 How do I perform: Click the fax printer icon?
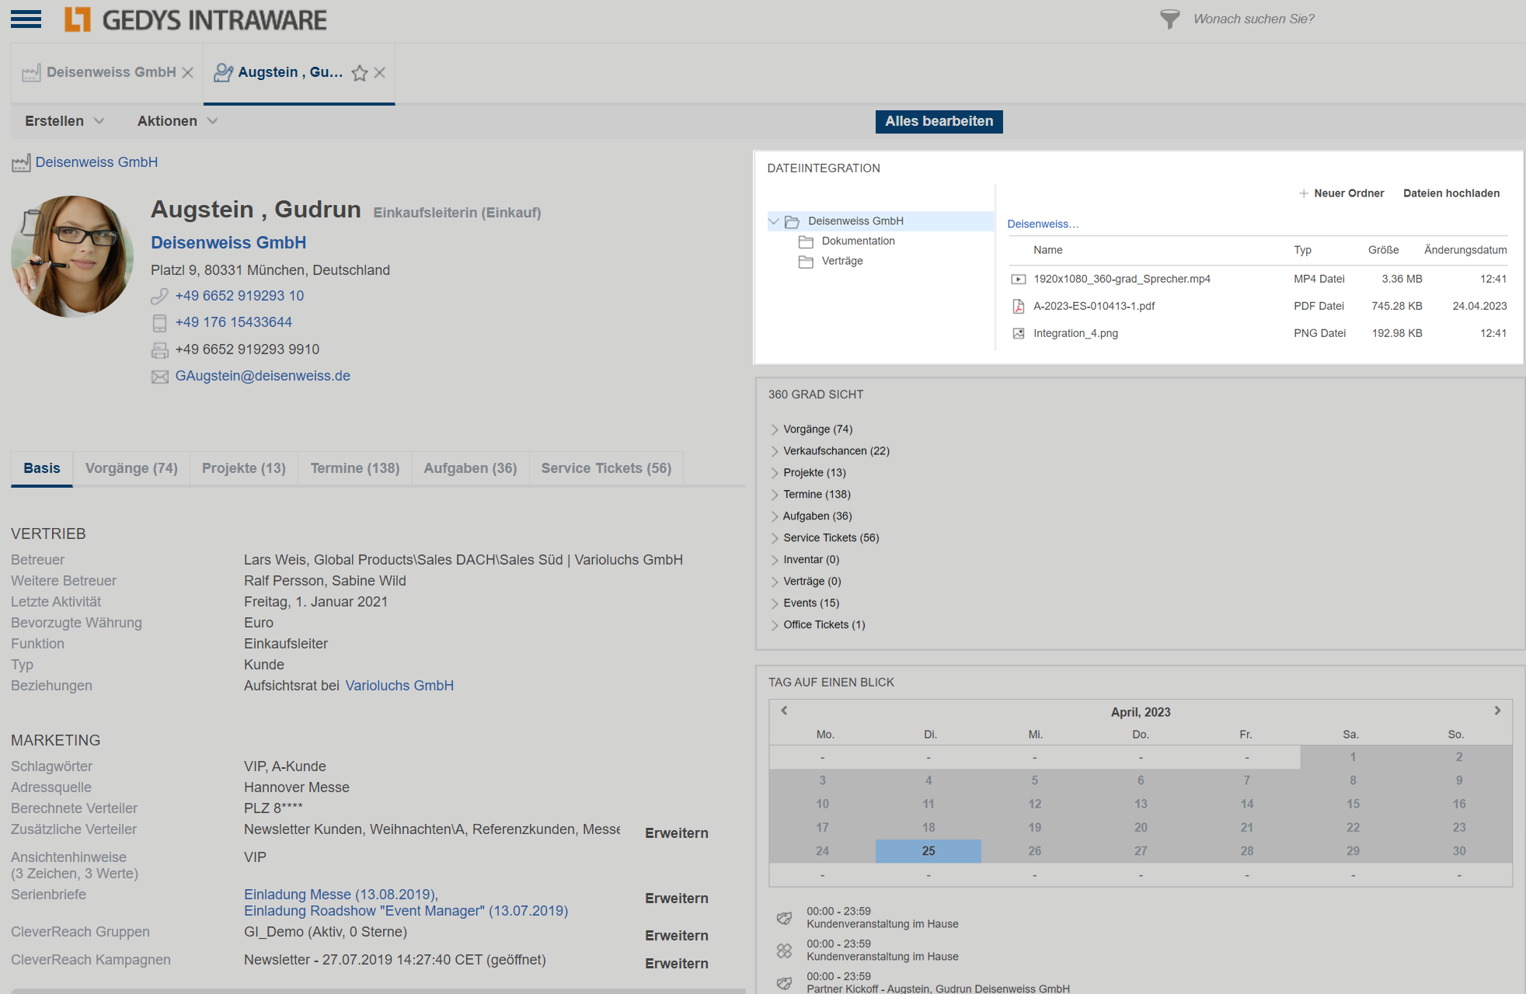click(159, 350)
